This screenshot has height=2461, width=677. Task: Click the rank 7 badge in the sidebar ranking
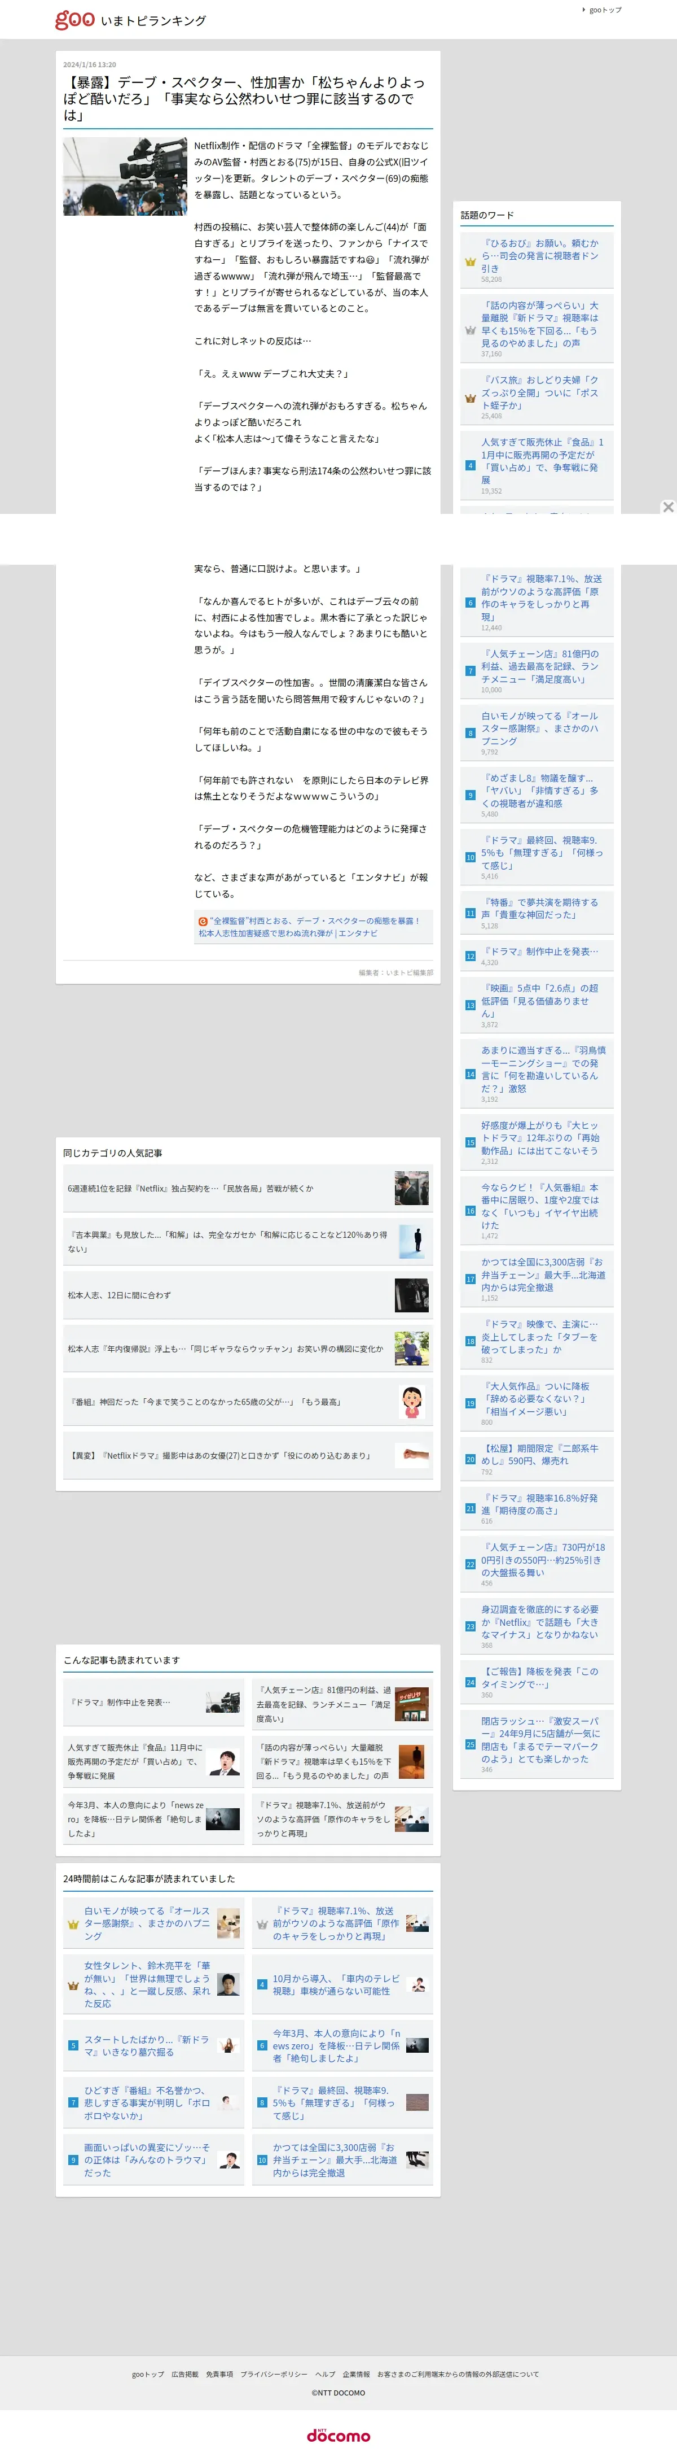tap(470, 671)
